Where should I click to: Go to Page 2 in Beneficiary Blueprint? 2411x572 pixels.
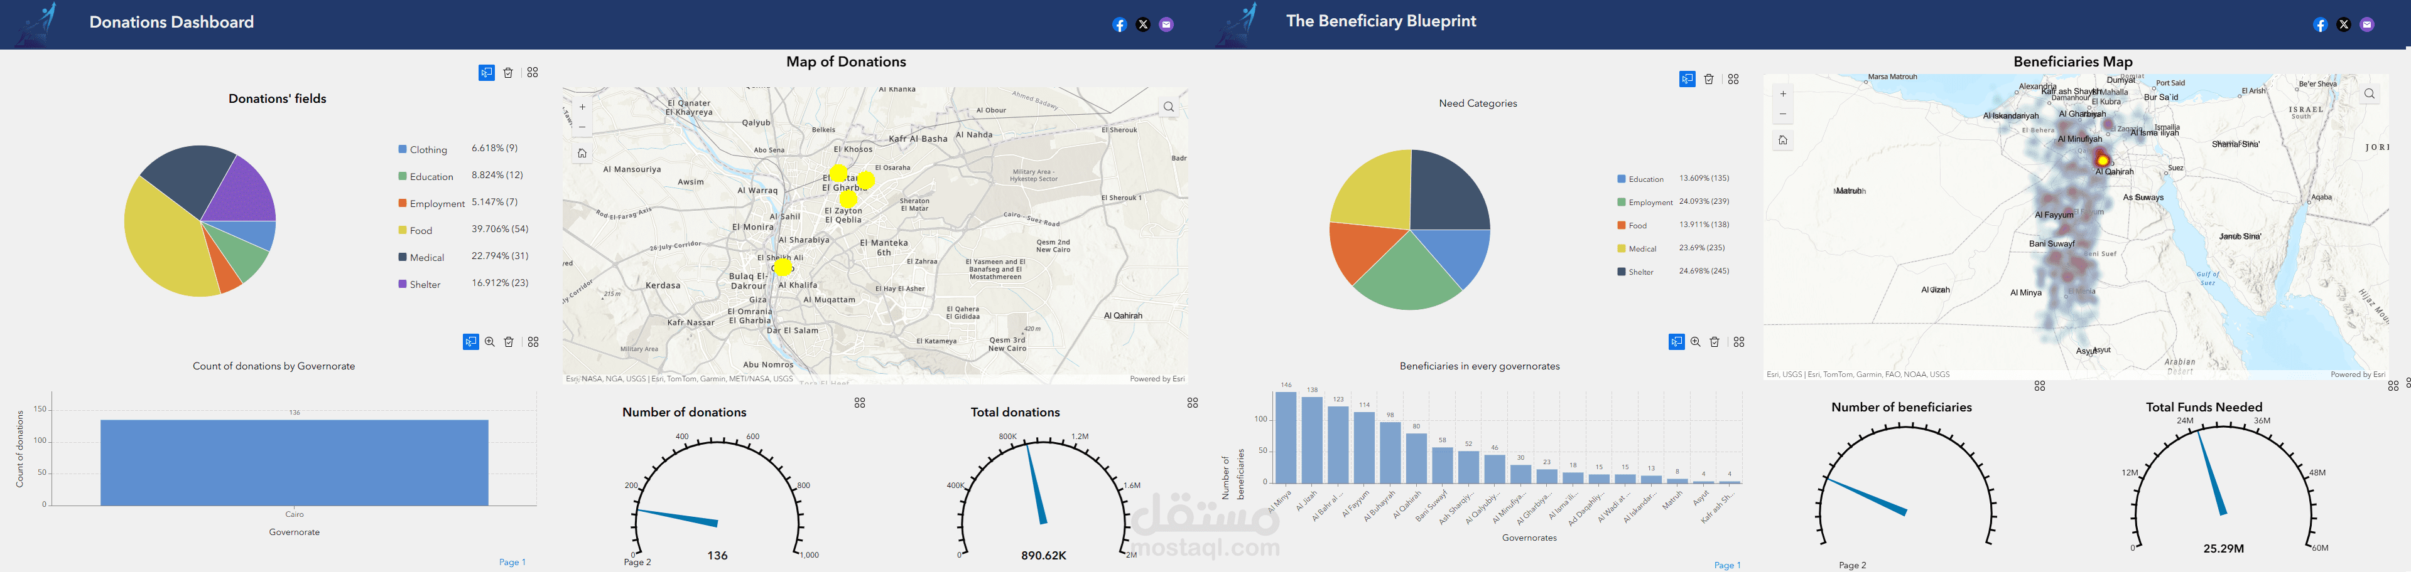click(1852, 566)
